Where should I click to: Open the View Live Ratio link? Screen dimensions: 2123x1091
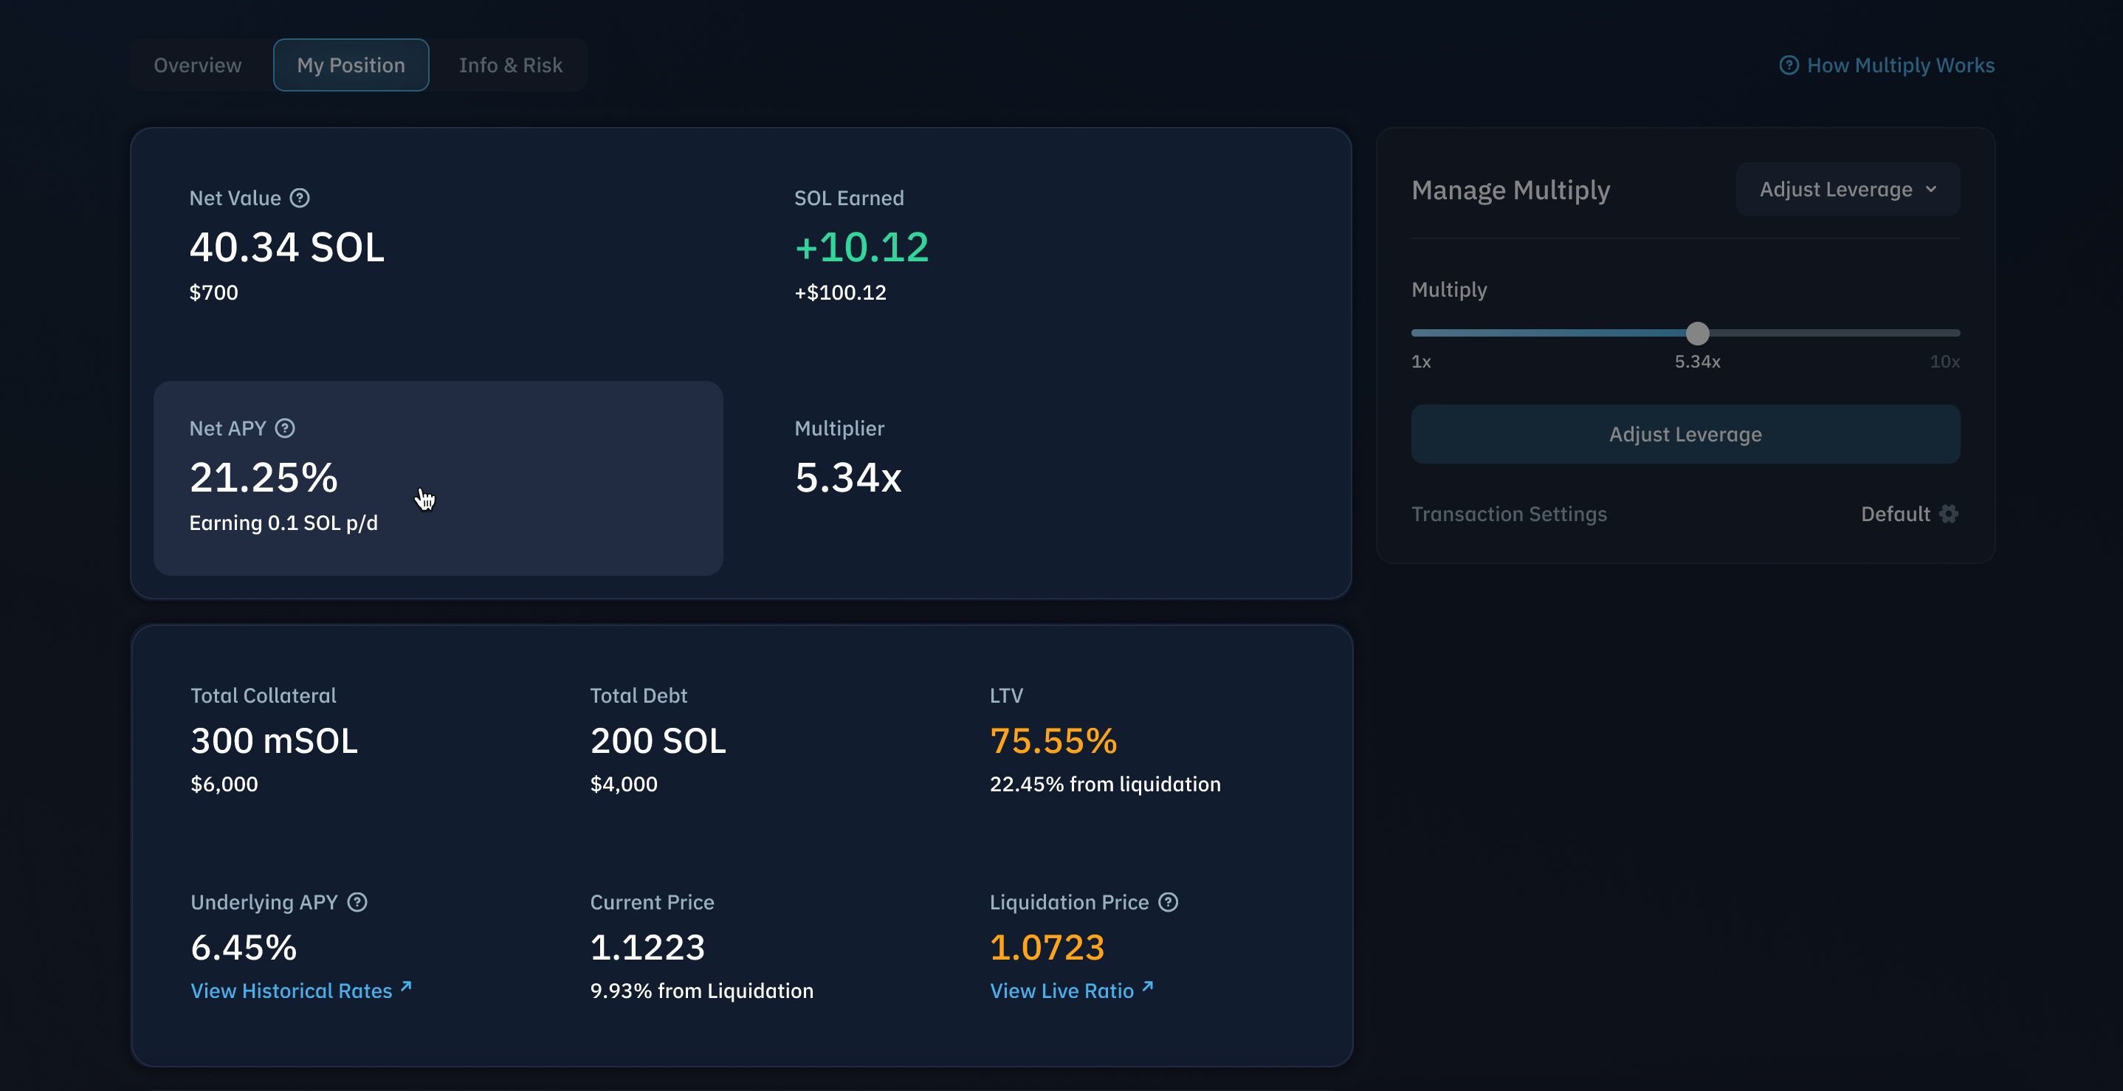point(1061,991)
